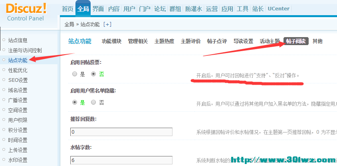Open 上传设置 in the sidebar

point(18,150)
